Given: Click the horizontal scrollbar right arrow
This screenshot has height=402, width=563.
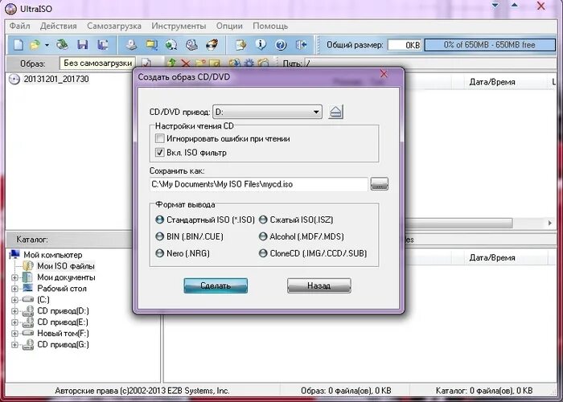Looking at the screenshot, I should point(549,224).
